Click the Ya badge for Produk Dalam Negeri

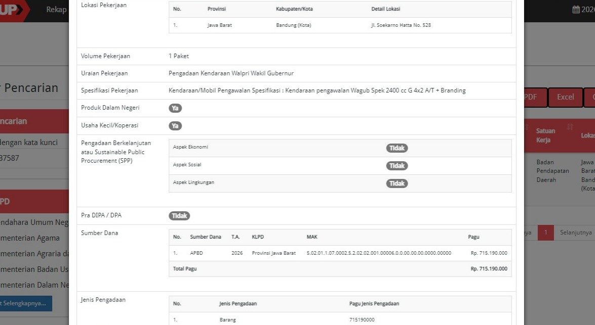click(175, 108)
